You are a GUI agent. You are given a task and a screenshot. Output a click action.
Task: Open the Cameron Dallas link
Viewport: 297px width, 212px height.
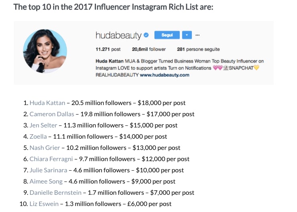(52, 114)
